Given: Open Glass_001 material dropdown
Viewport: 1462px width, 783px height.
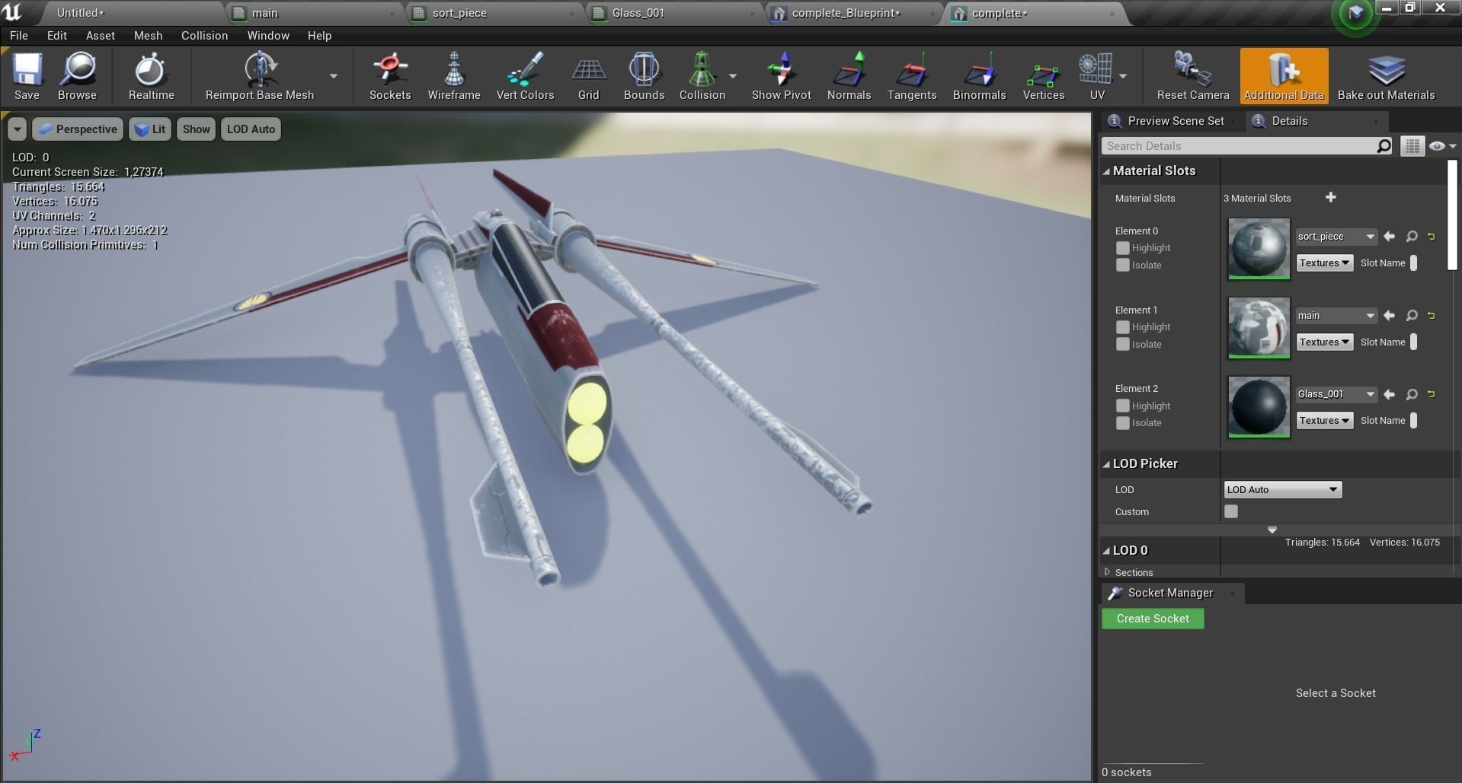Looking at the screenshot, I should tap(1336, 394).
